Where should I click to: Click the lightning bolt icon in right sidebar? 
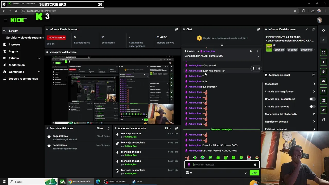click(x=323, y=62)
